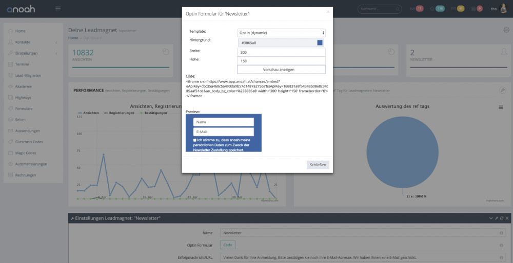Click the gear settings icon below avatar

(x=506, y=30)
